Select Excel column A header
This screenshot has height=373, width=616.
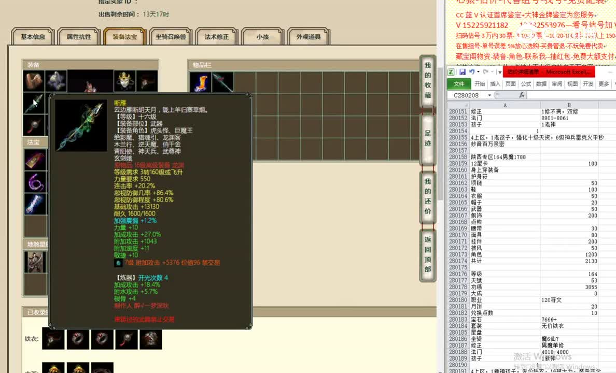click(x=505, y=105)
